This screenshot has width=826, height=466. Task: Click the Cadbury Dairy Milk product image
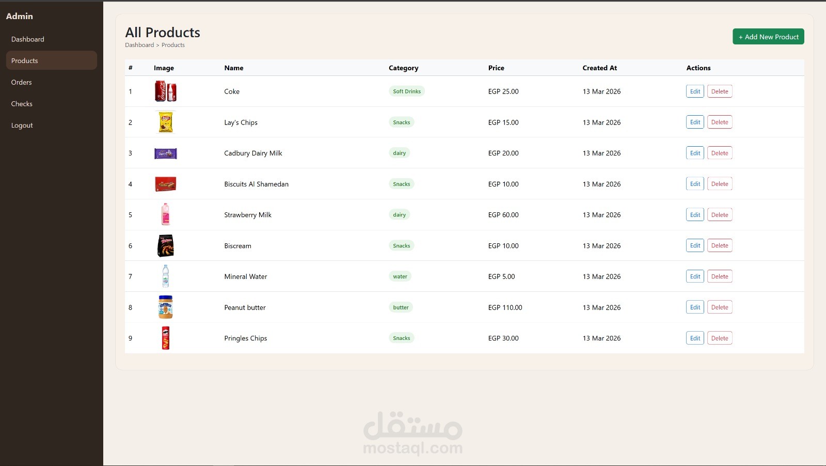[165, 153]
